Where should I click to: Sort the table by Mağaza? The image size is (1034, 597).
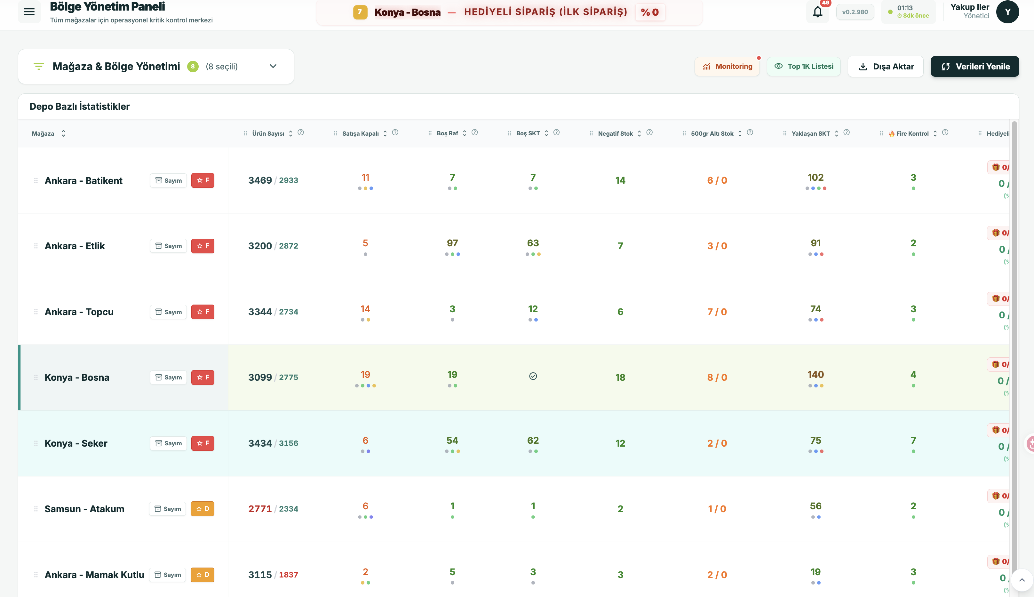point(63,133)
